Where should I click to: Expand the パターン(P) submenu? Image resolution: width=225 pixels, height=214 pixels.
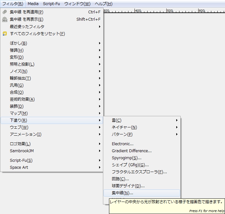pyautogui.click(x=142, y=134)
